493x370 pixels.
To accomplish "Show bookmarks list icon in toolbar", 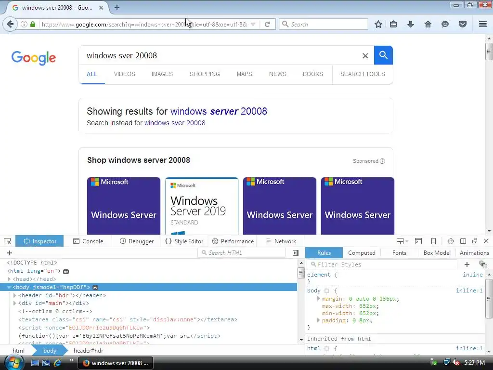I will [393, 24].
